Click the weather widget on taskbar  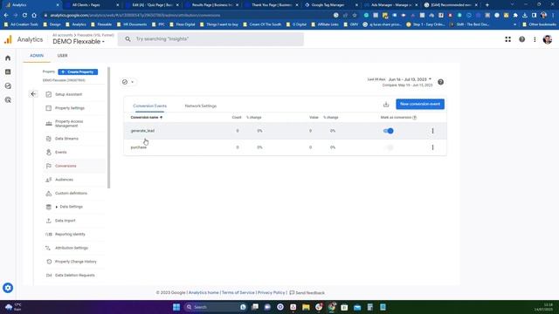pyautogui.click(x=13, y=307)
